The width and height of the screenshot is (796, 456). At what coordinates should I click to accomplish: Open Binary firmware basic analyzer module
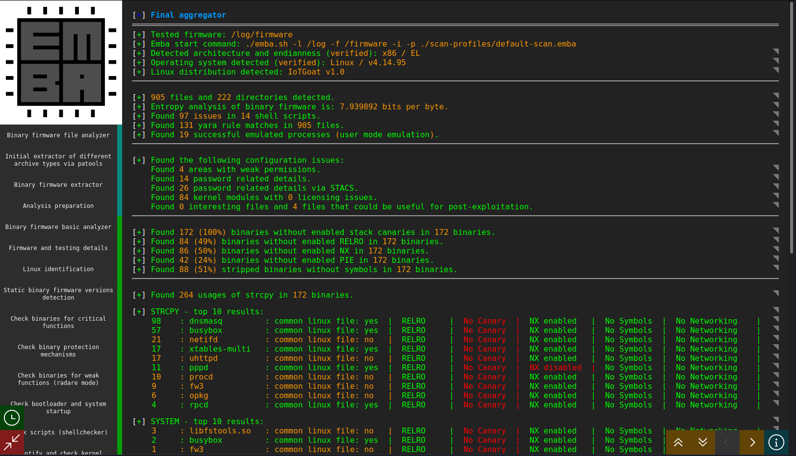(58, 227)
